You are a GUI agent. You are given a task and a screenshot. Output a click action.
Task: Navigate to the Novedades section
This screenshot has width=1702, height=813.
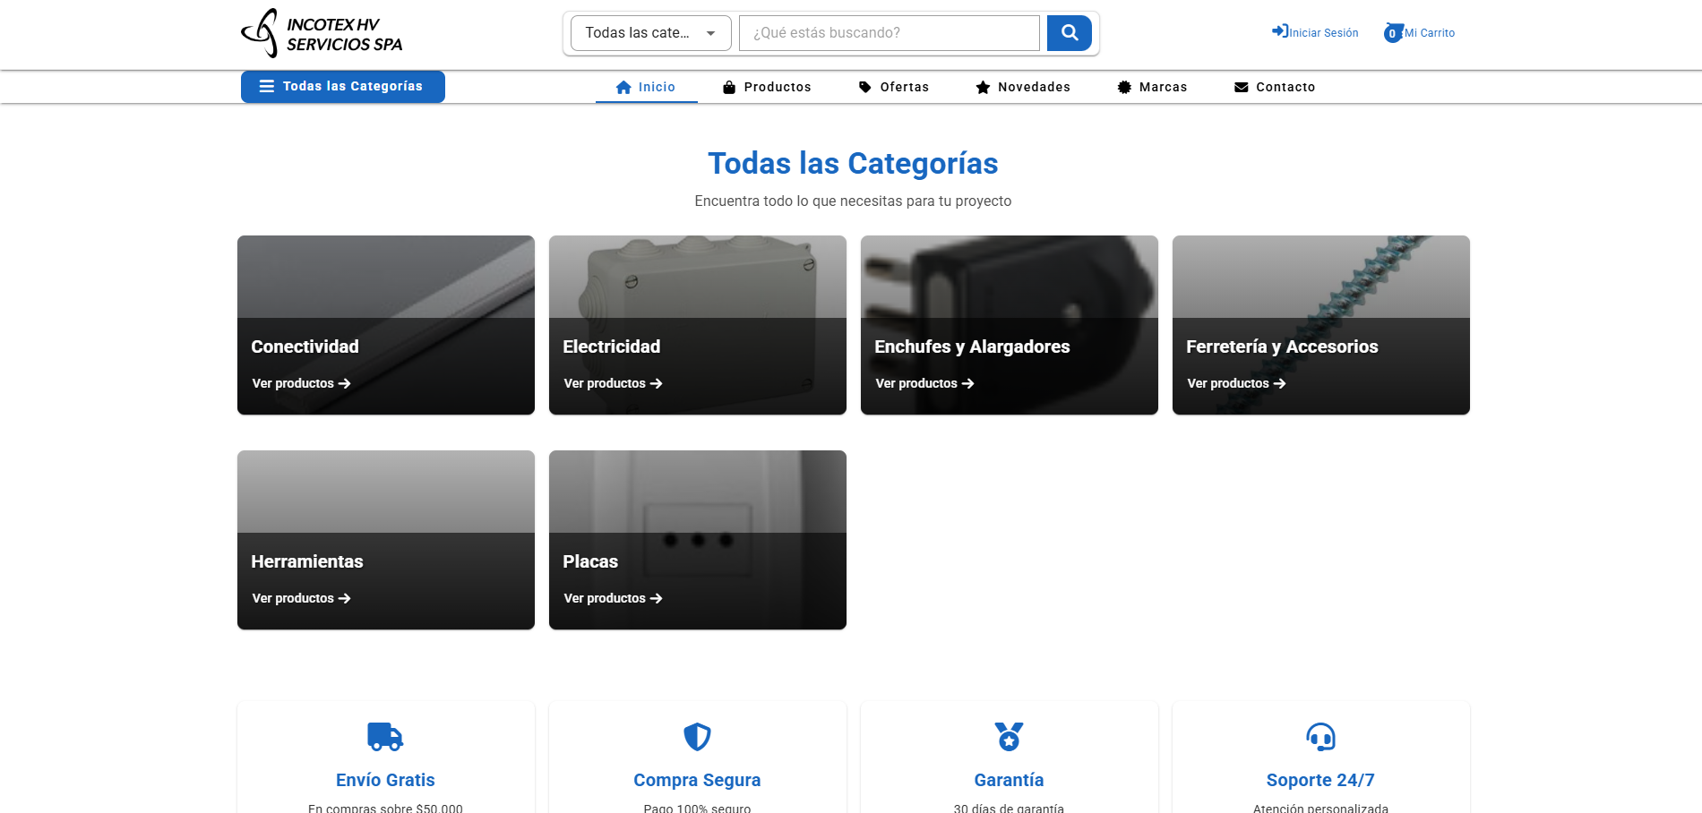(1022, 87)
